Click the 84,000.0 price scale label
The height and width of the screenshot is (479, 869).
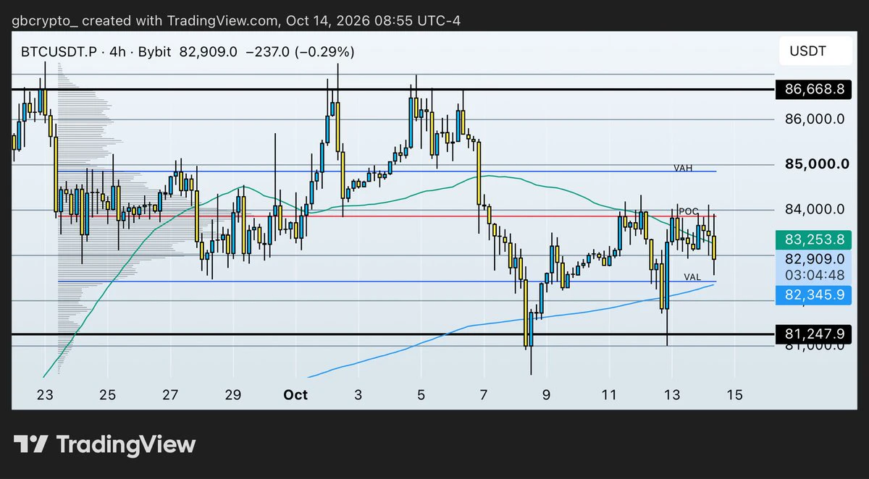click(x=814, y=210)
